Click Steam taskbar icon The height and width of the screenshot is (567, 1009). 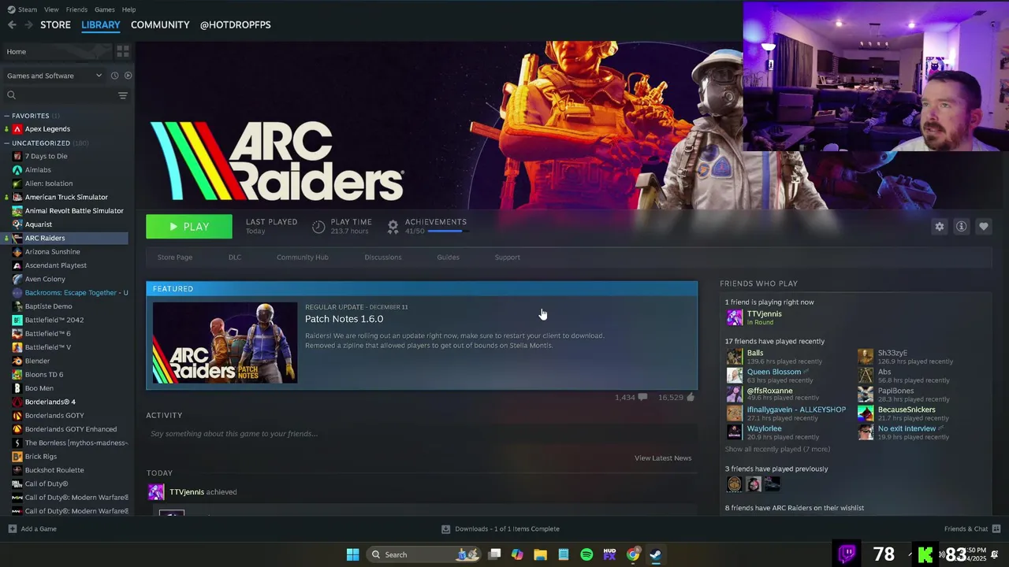pyautogui.click(x=656, y=554)
